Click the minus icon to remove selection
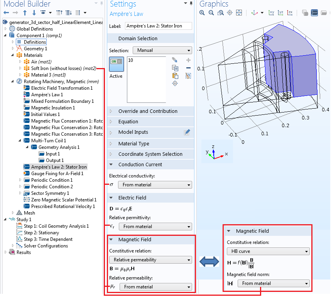 point(188,68)
